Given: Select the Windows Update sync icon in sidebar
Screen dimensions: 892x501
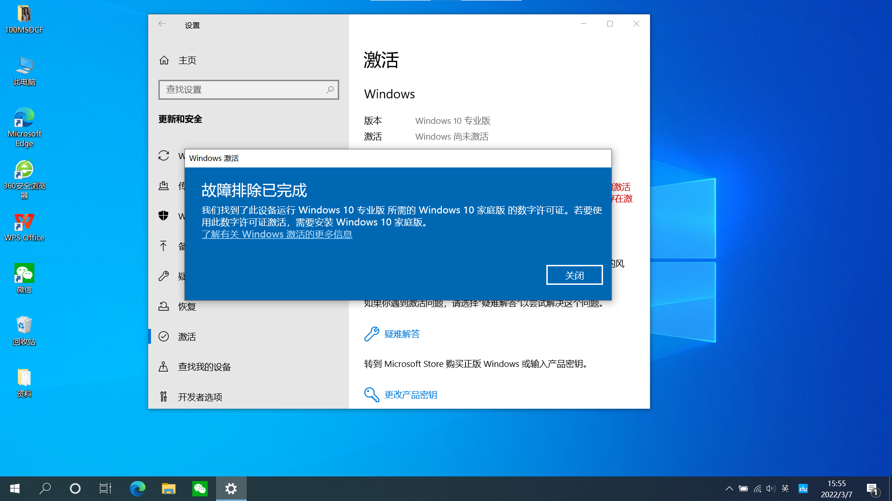Looking at the screenshot, I should 164,155.
